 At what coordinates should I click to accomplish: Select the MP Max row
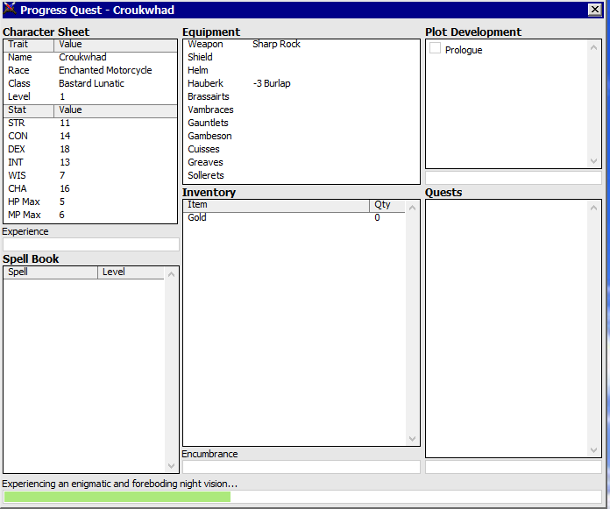coord(90,216)
